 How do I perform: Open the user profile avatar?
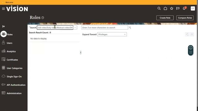point(193,8)
